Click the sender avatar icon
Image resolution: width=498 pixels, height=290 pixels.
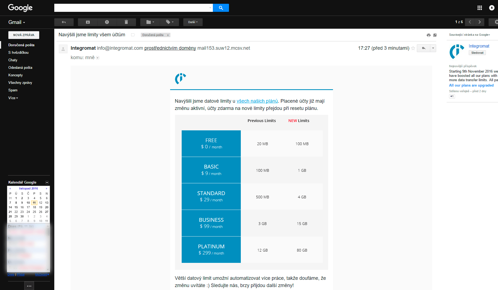[x=63, y=49]
